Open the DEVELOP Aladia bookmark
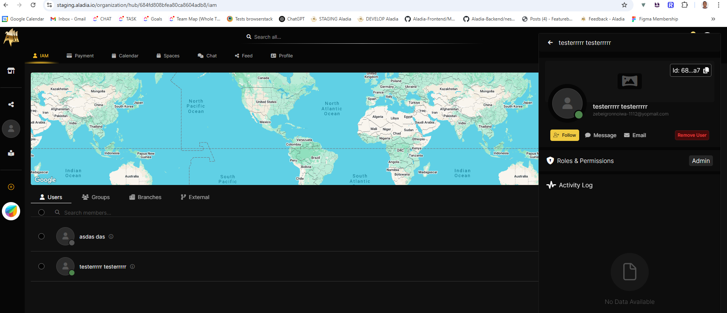 point(378,19)
